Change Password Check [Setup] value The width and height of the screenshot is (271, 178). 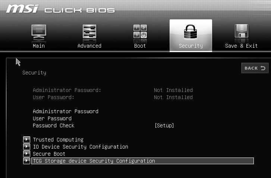click(164, 125)
